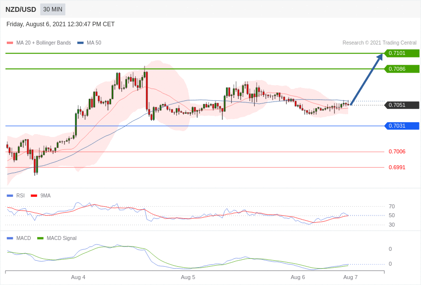Click the RSI legend blue swatch
This screenshot has height=285, width=421.
click(x=10, y=196)
